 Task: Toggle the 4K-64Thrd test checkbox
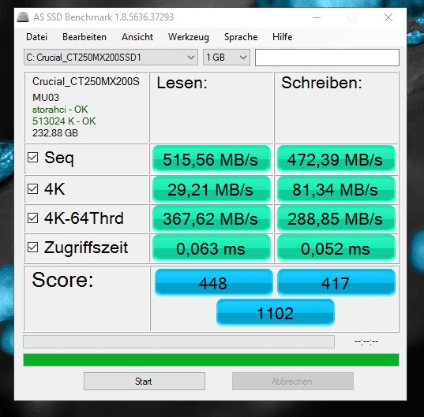(x=32, y=218)
